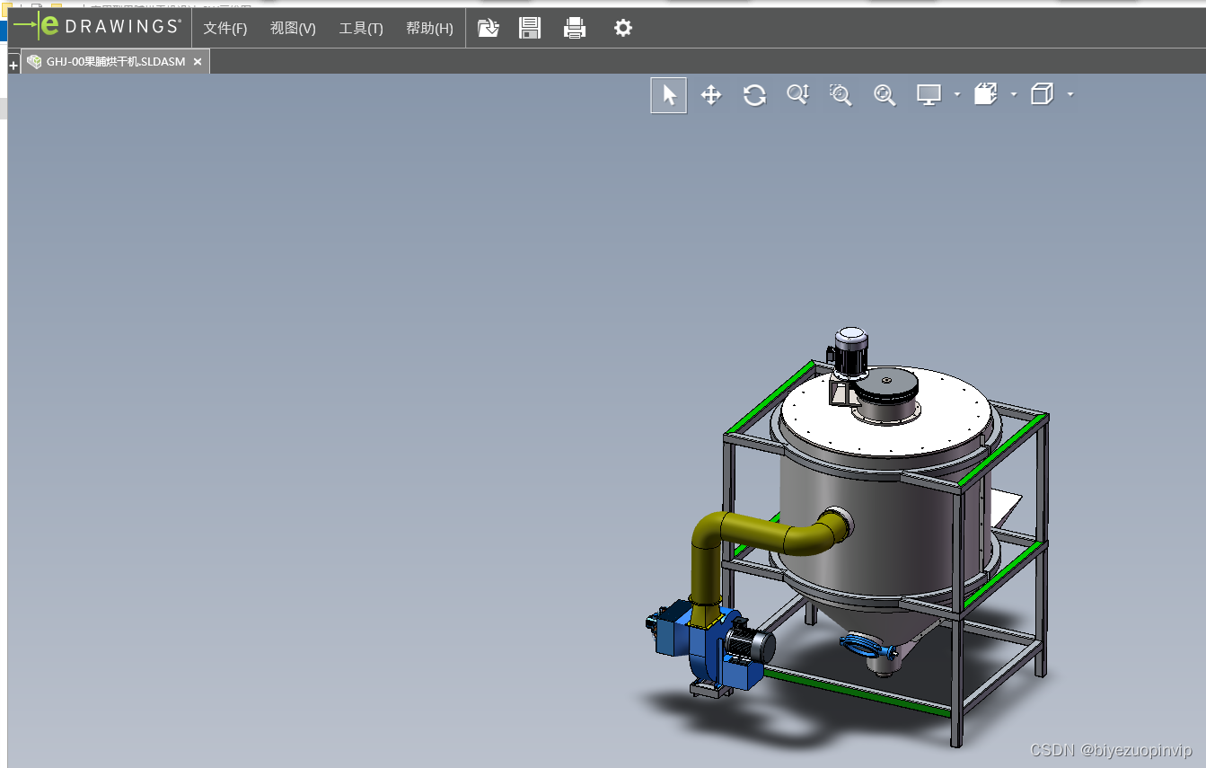Open the 帮助(H) menu

pyautogui.click(x=429, y=29)
